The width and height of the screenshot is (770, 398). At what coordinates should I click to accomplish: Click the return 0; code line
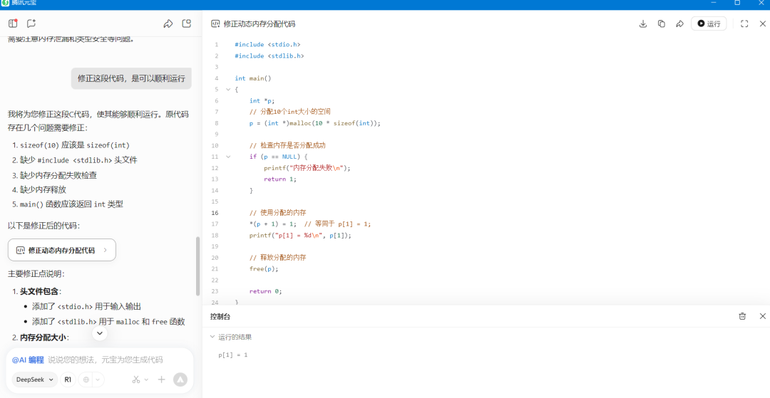point(266,291)
